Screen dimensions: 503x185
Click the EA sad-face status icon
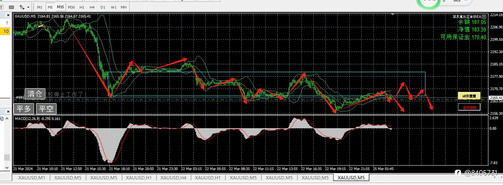[x=484, y=16]
